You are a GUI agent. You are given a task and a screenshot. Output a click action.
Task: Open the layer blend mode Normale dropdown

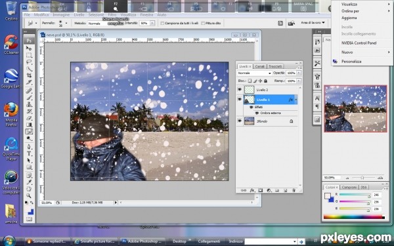[254, 73]
